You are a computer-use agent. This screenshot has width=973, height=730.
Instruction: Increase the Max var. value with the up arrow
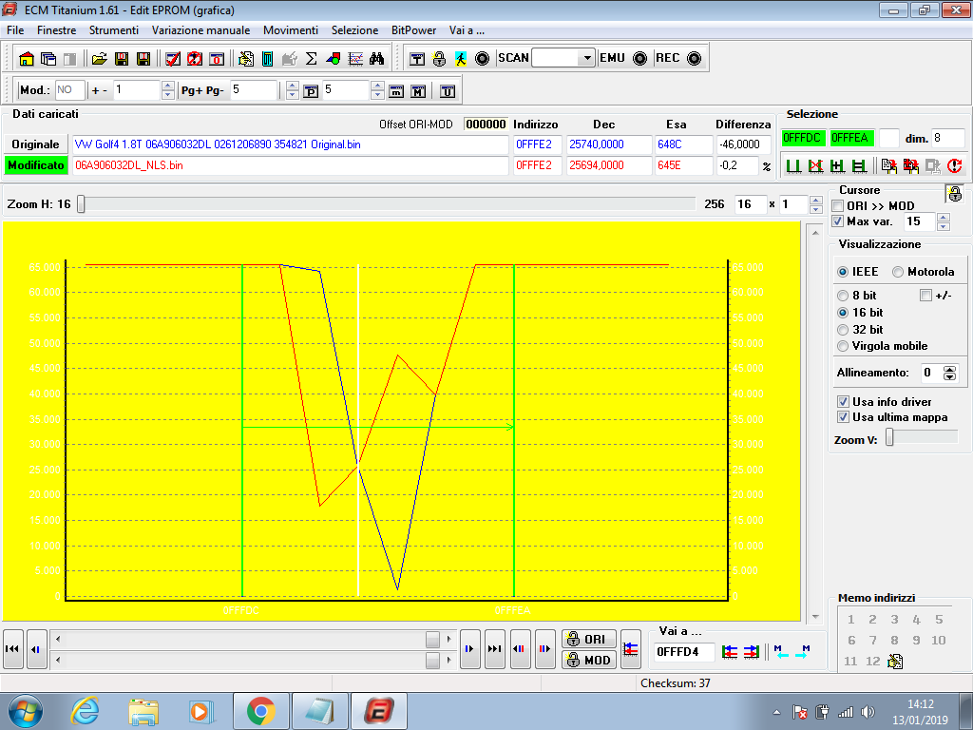(943, 217)
